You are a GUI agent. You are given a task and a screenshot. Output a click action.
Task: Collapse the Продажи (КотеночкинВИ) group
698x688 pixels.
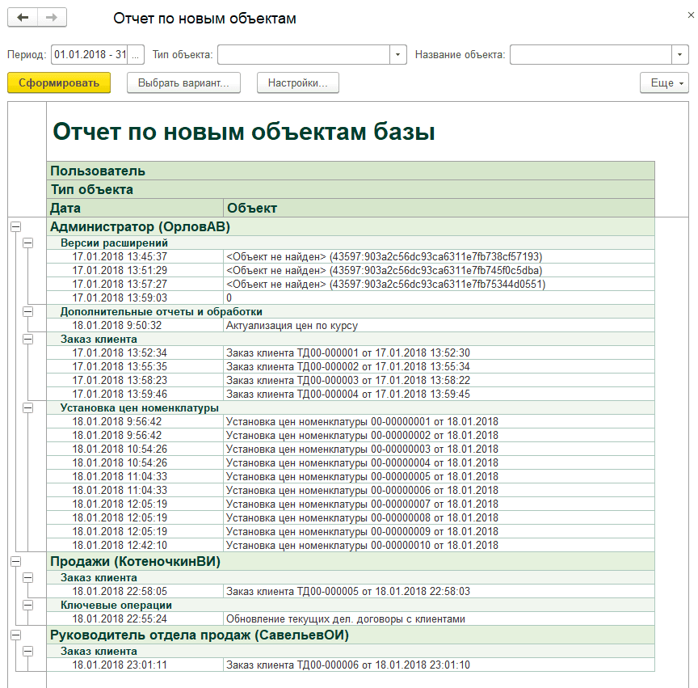pyautogui.click(x=15, y=561)
